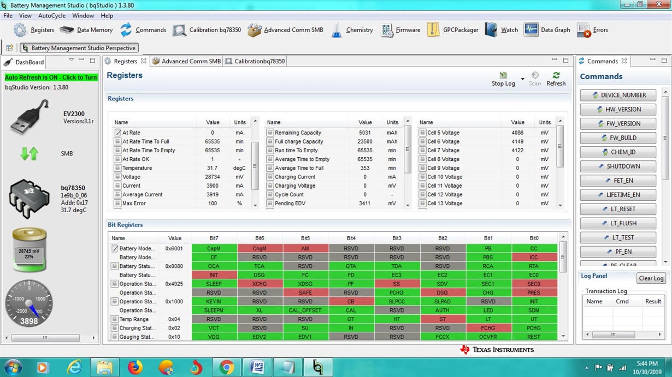Toggle log checkbox for Cycle Count

[270, 194]
